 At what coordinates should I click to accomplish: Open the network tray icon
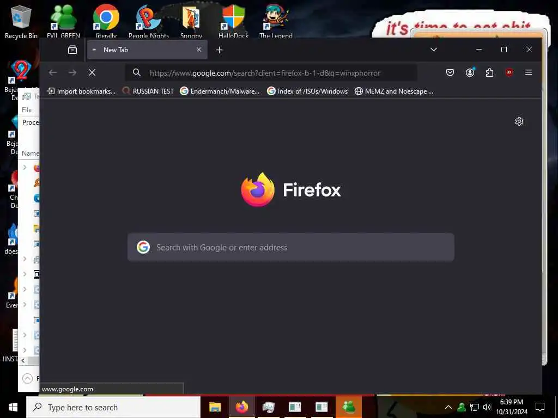click(x=475, y=407)
